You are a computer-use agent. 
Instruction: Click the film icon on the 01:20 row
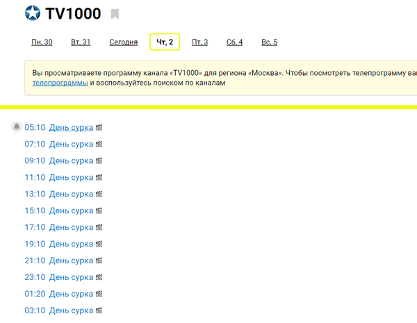pyautogui.click(x=99, y=295)
